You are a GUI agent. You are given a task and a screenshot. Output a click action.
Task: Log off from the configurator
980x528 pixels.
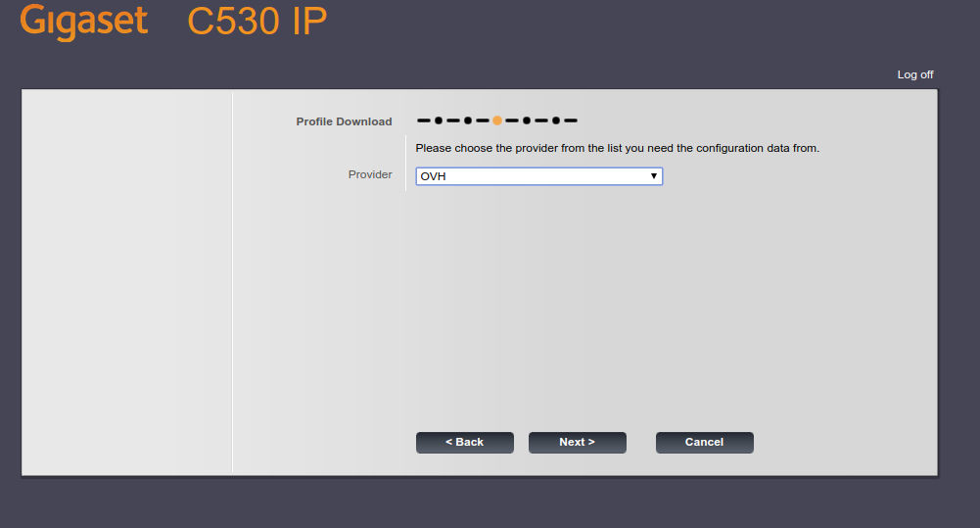914,74
